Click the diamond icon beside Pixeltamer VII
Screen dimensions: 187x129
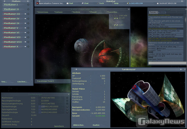(x=28, y=37)
